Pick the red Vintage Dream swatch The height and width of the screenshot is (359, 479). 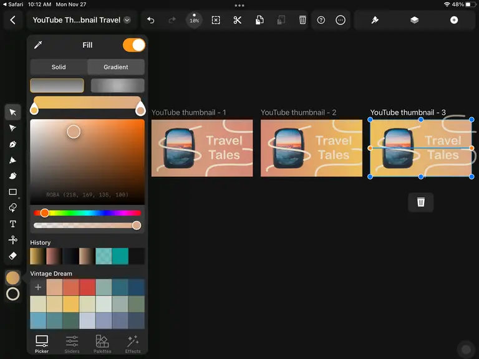87,287
